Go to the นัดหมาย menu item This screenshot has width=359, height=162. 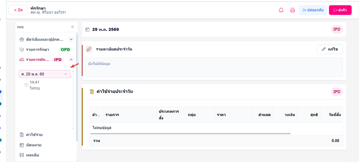[31, 145]
